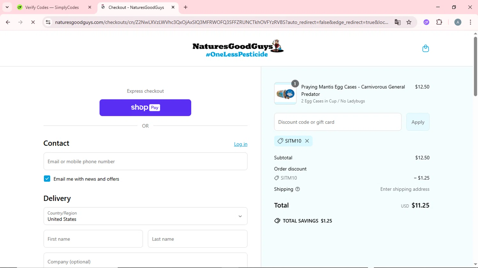Click the 2 Egg Cases in Cup variant text
478x268 pixels.
pos(333,101)
